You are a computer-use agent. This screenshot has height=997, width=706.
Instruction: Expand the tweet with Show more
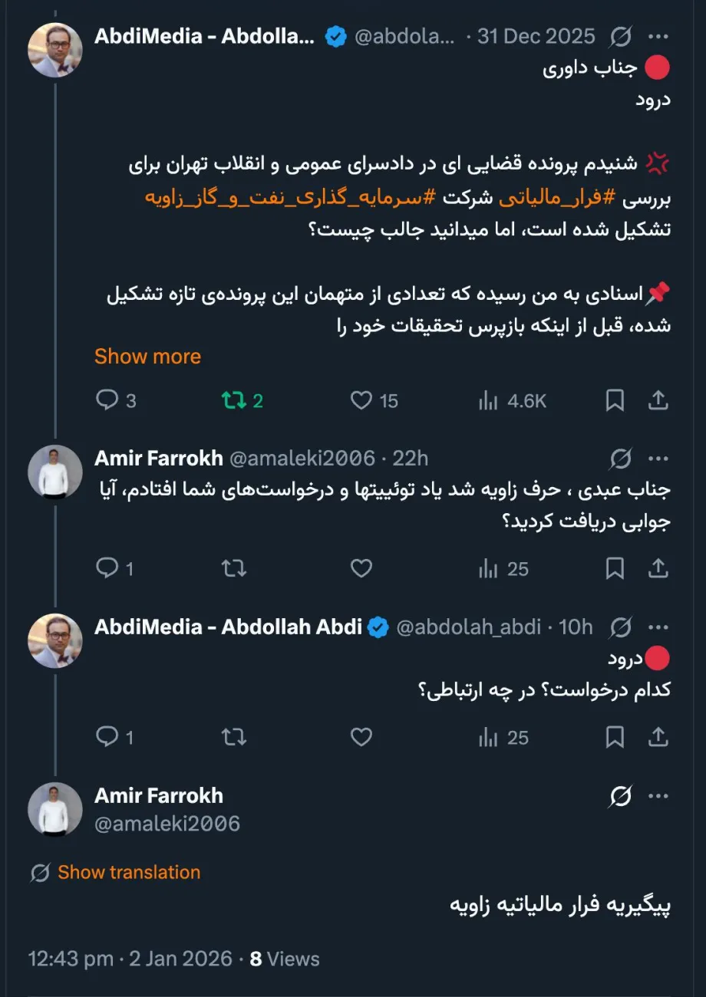pyautogui.click(x=147, y=356)
